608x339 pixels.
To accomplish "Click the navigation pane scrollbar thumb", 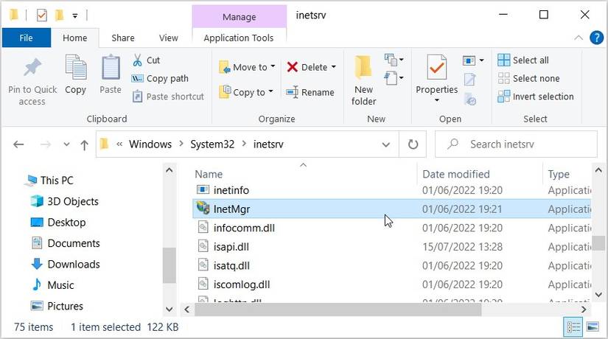I will point(169,265).
